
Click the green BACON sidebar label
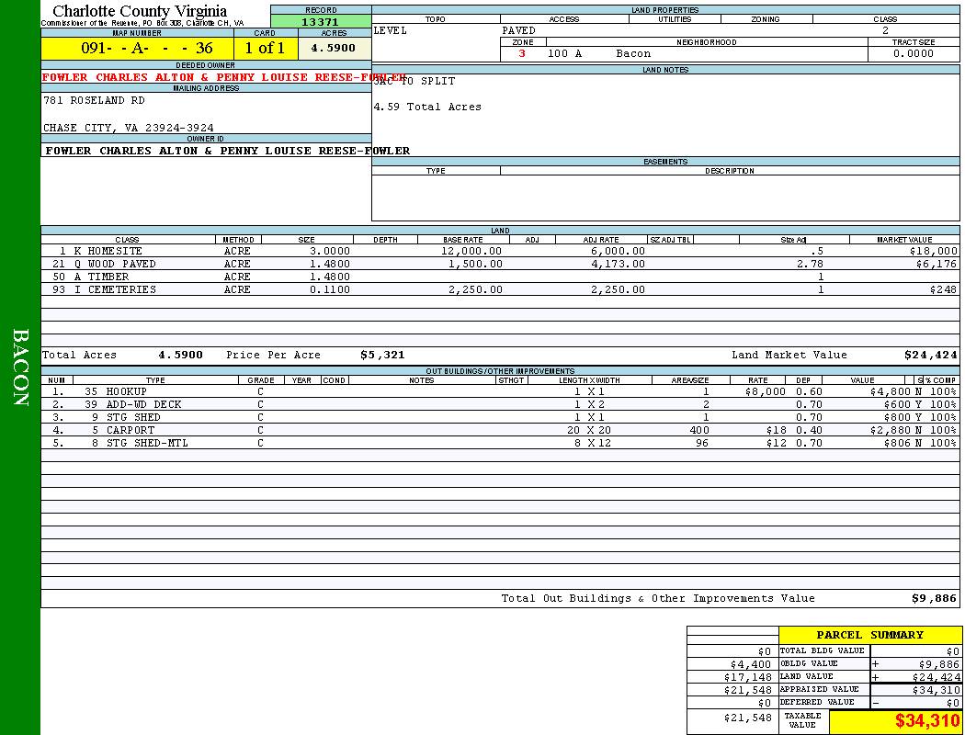(20, 367)
